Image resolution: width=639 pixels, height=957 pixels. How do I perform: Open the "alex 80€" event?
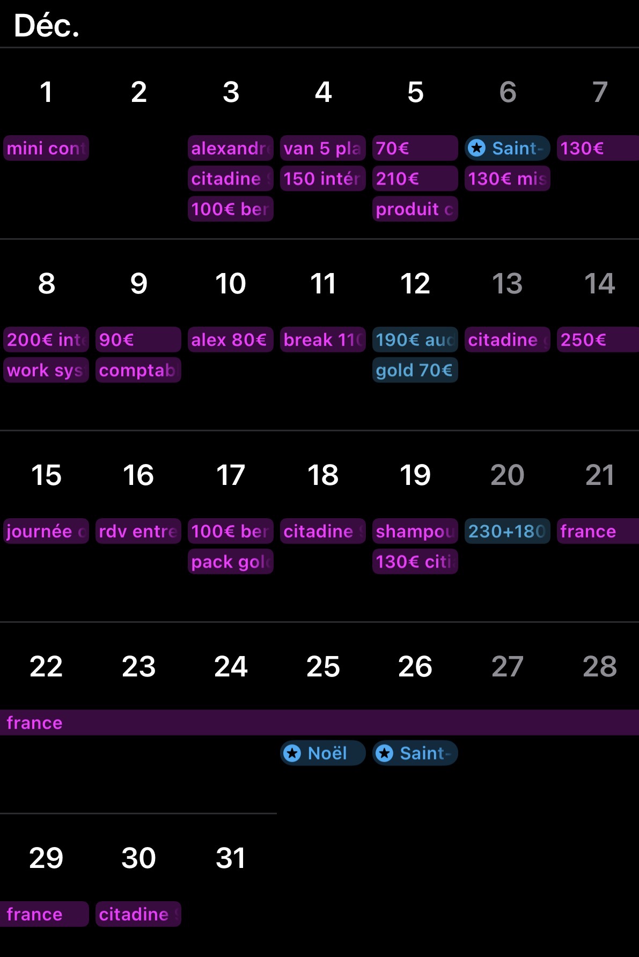point(230,340)
